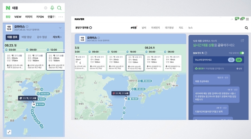
Task: Click the left arrow on the desktop forecast cards
Action: 80,63
